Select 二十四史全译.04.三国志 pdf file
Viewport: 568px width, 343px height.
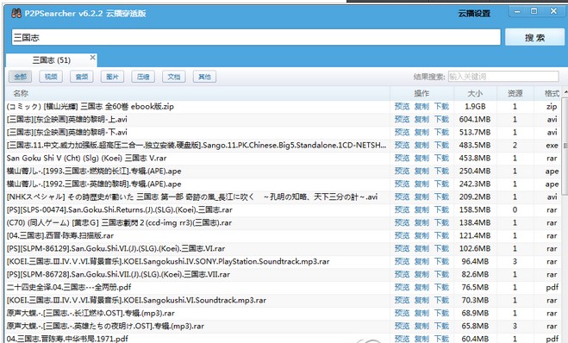coord(69,287)
